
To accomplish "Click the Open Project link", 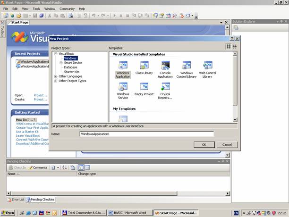I will [x=40, y=95].
